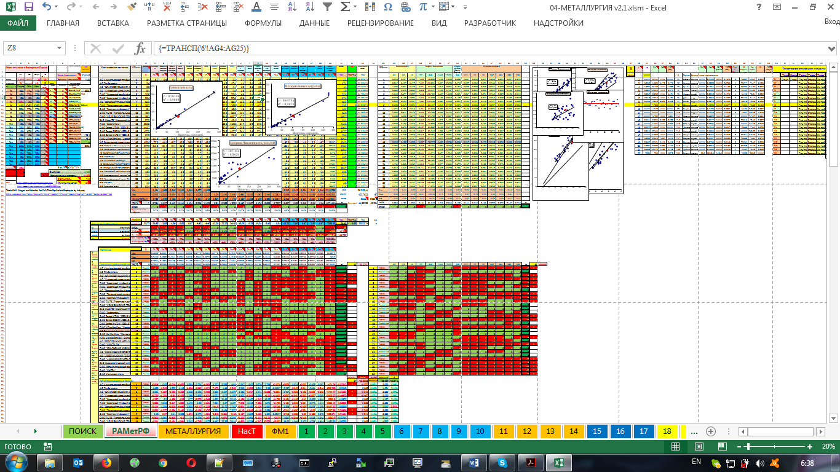This screenshot has height=472, width=840.
Task: Enable Page Break Preview view in status bar
Action: point(721,447)
